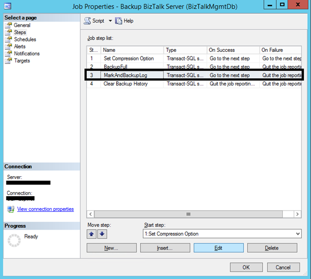Click the Steps page icon

coord(8,32)
